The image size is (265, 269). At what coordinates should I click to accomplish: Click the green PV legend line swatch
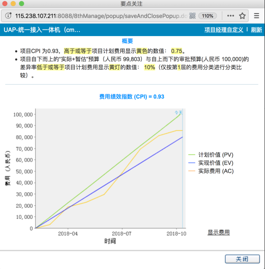click(192, 155)
